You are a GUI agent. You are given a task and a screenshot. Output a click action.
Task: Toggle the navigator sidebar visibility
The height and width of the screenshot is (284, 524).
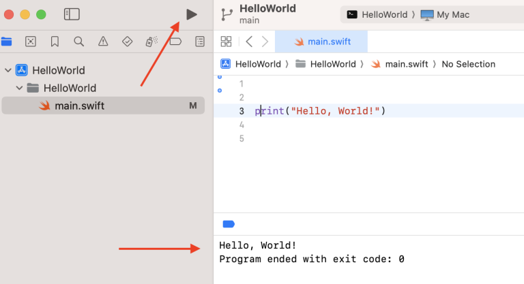point(72,14)
